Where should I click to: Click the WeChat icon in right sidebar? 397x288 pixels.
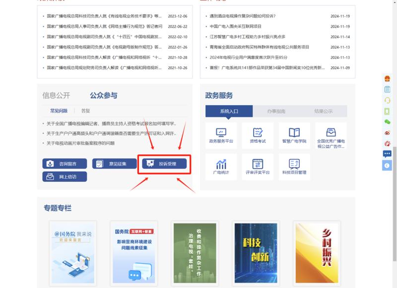(x=387, y=122)
